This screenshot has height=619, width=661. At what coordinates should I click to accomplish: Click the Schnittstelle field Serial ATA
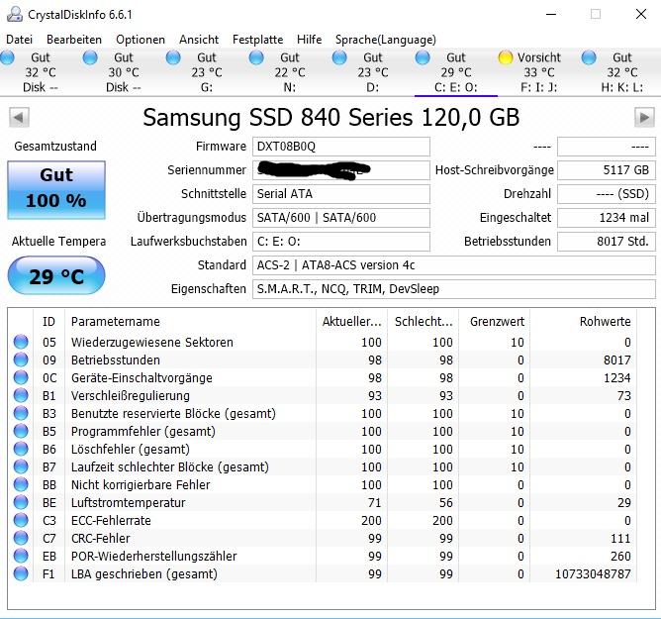pyautogui.click(x=341, y=194)
